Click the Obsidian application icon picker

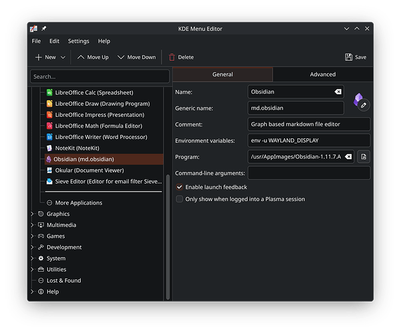361,102
